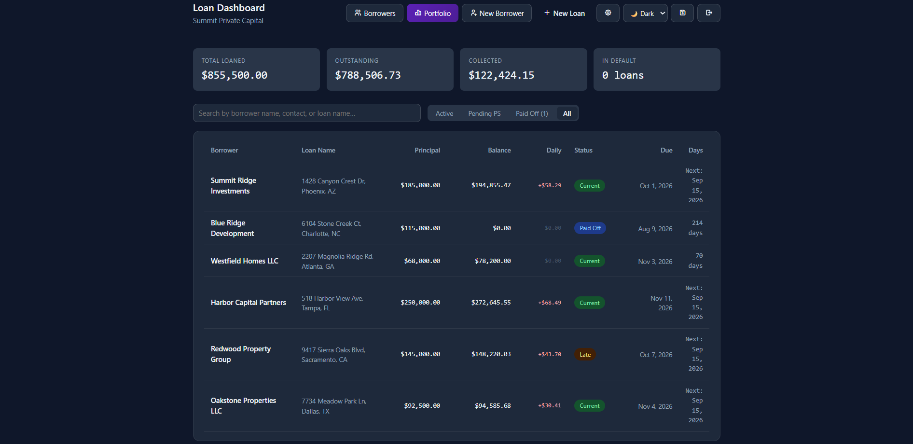Open the settings gear button
The image size is (913, 444).
608,13
